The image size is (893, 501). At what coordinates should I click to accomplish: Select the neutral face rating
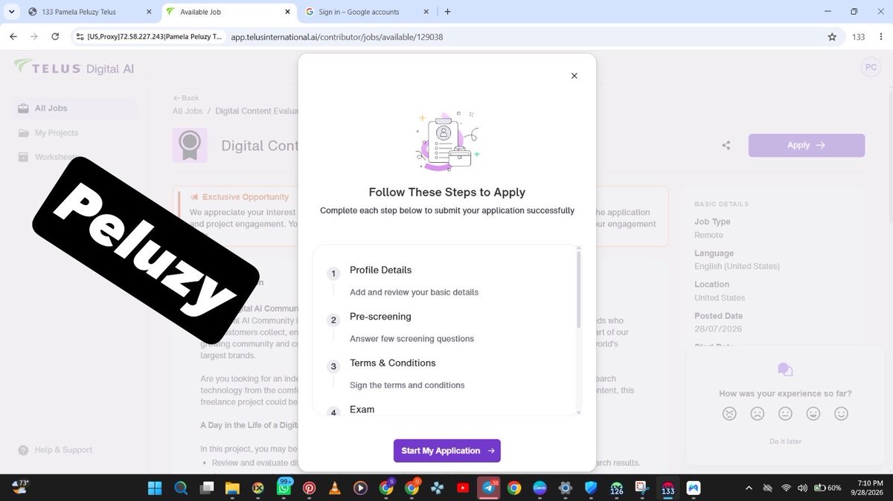(x=785, y=414)
